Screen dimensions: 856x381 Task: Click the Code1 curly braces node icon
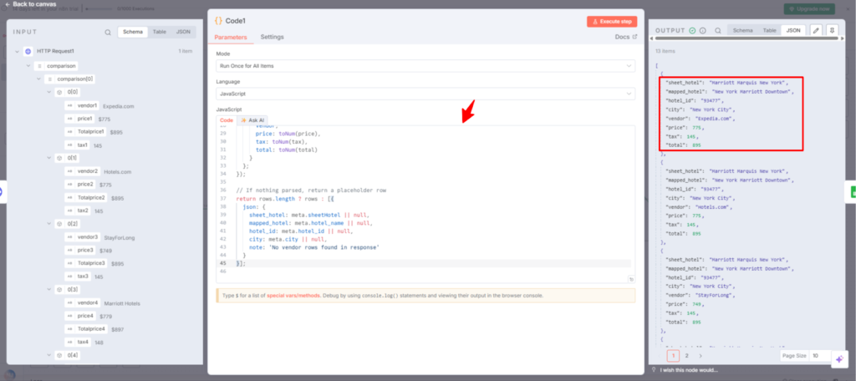coord(218,21)
